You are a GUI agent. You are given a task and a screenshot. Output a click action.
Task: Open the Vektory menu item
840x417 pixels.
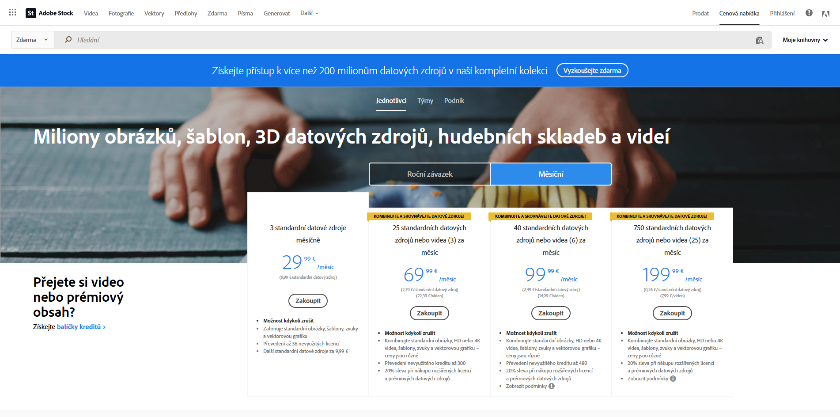(x=154, y=13)
